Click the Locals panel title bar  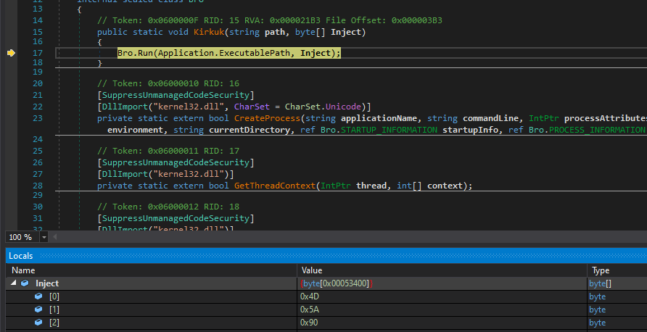pos(326,256)
